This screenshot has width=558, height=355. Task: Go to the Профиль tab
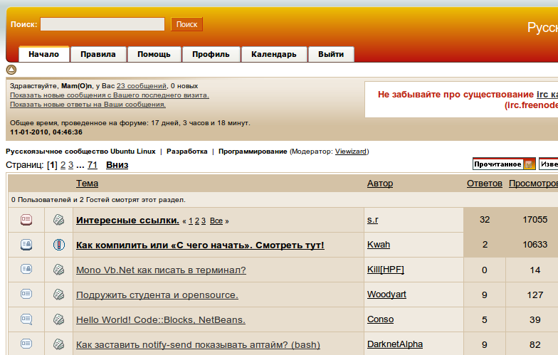pyautogui.click(x=211, y=54)
